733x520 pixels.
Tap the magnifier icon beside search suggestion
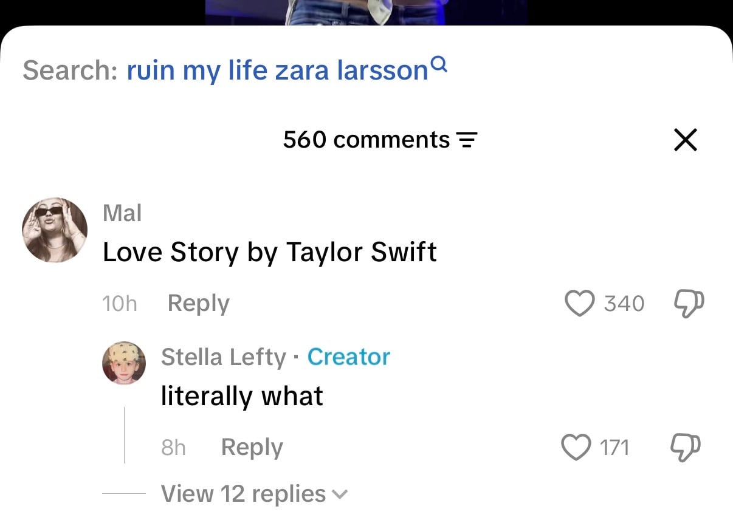click(439, 64)
